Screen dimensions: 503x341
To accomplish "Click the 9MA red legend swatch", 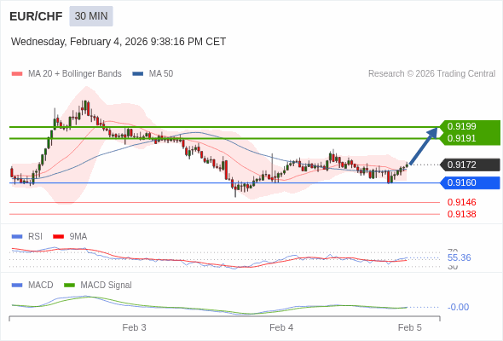I will 58,237.
